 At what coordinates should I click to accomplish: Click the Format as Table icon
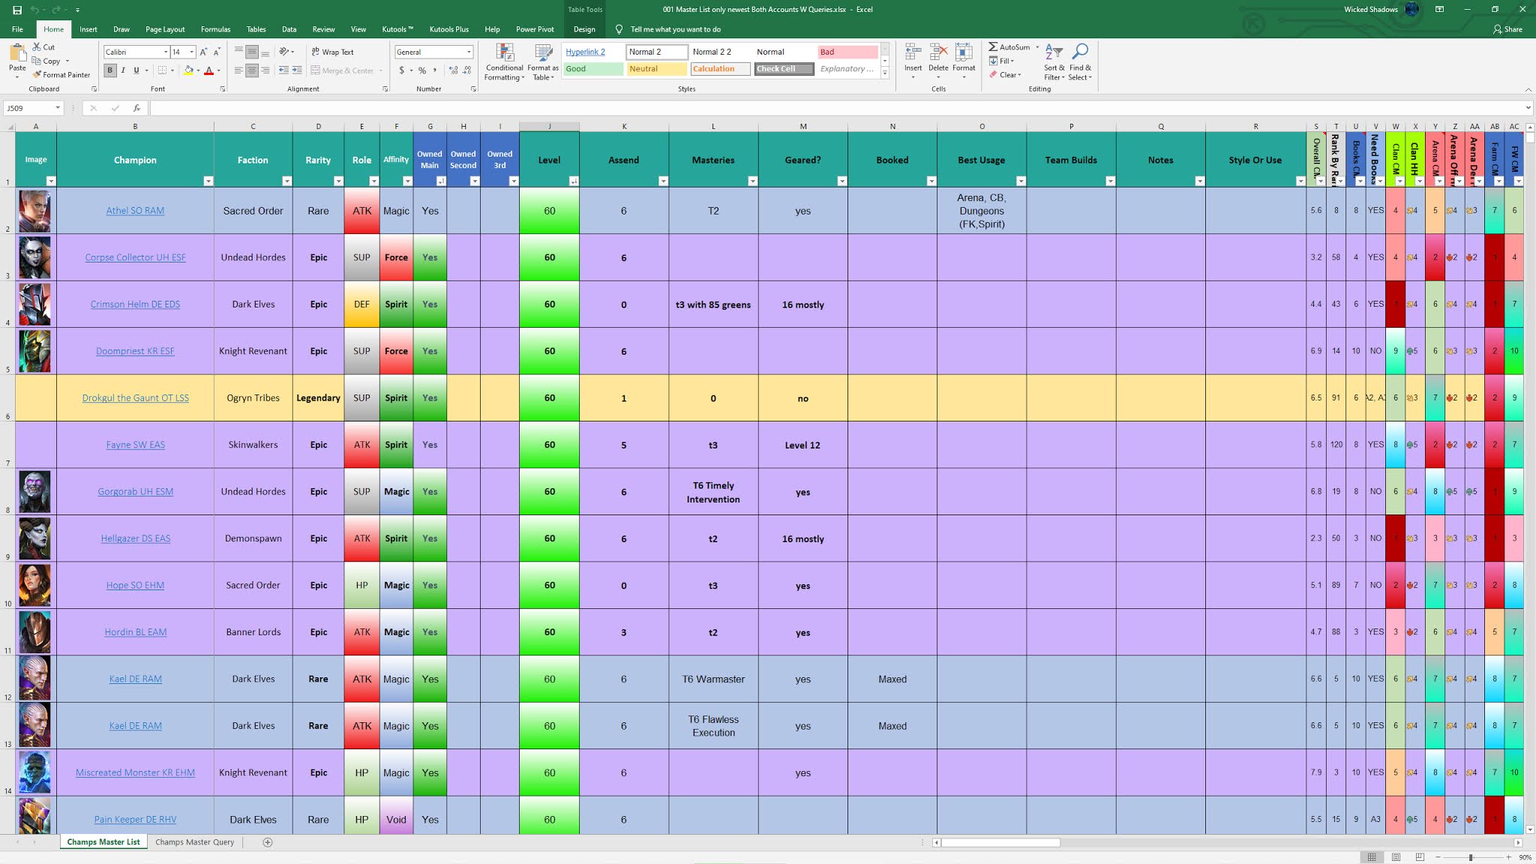click(543, 53)
